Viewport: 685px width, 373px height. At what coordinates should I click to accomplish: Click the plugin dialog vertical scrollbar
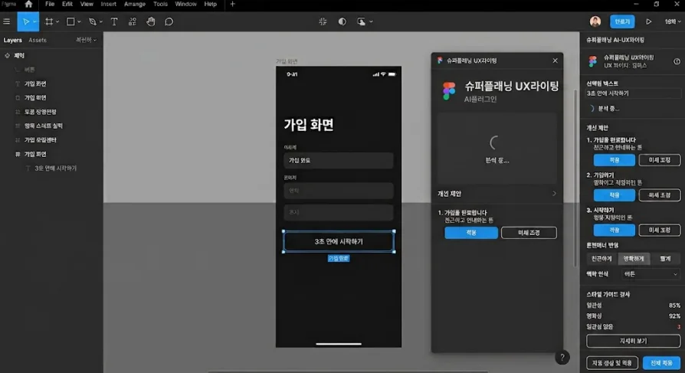coord(575,177)
